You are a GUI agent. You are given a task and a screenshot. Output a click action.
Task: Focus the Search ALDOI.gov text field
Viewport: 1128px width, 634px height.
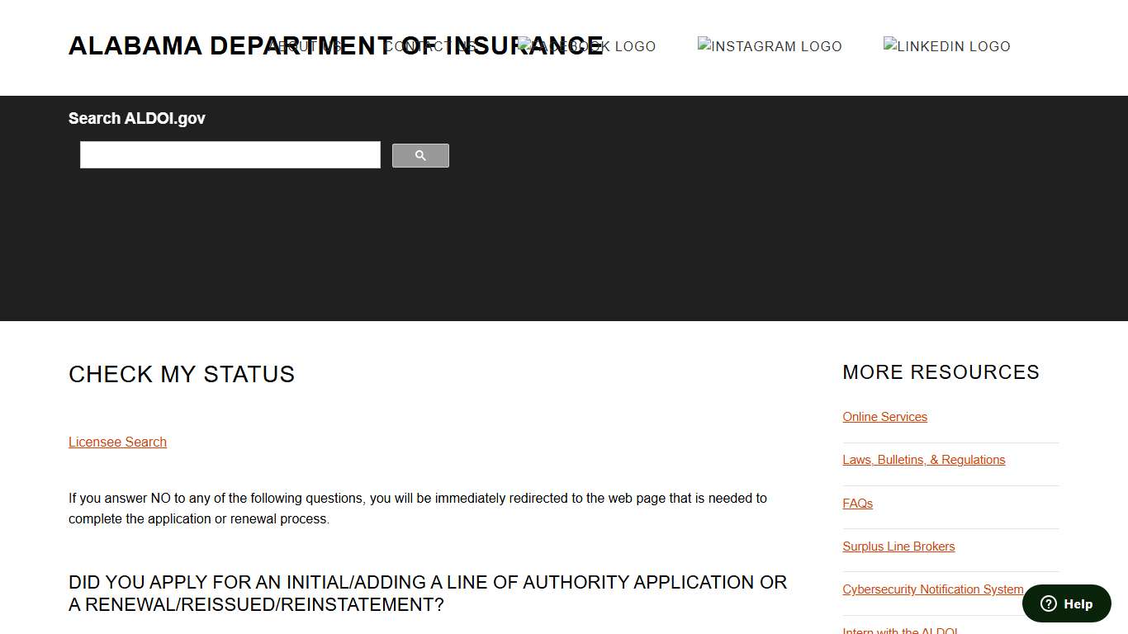click(230, 155)
